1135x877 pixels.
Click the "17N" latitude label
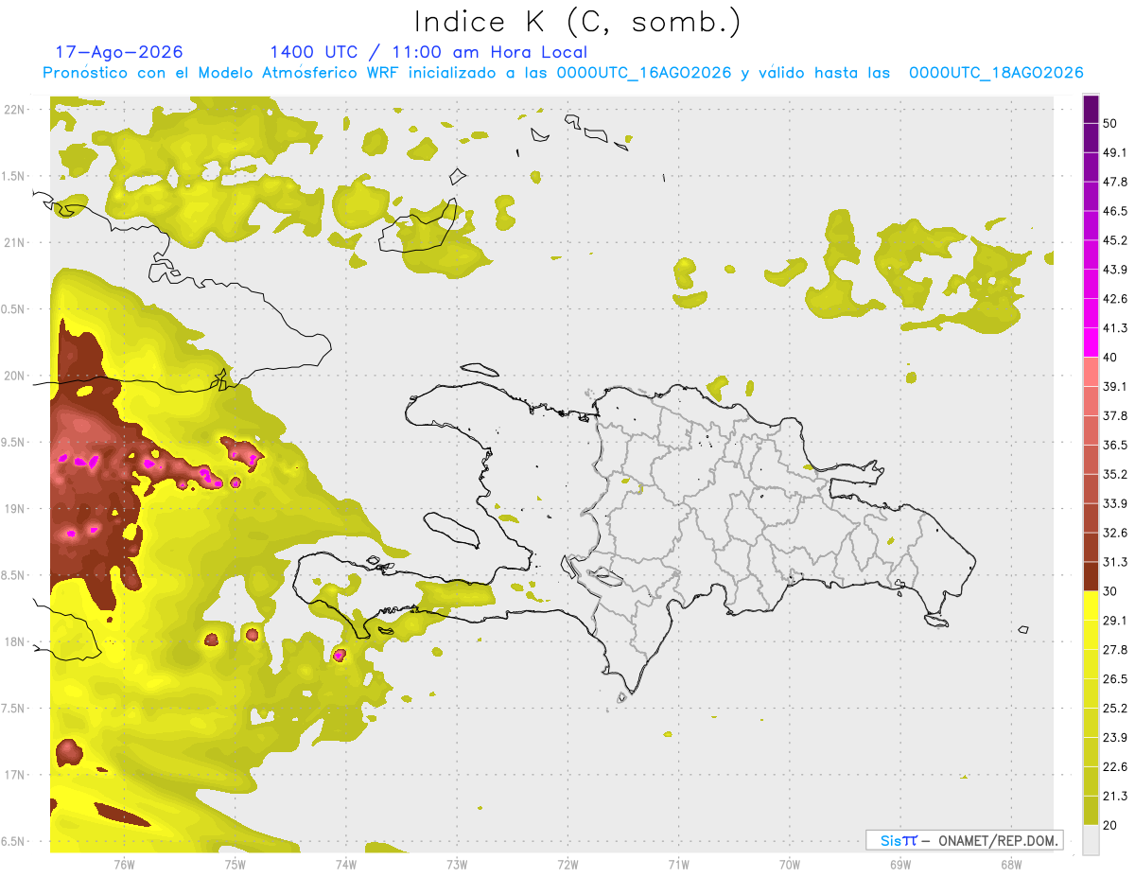pyautogui.click(x=14, y=775)
